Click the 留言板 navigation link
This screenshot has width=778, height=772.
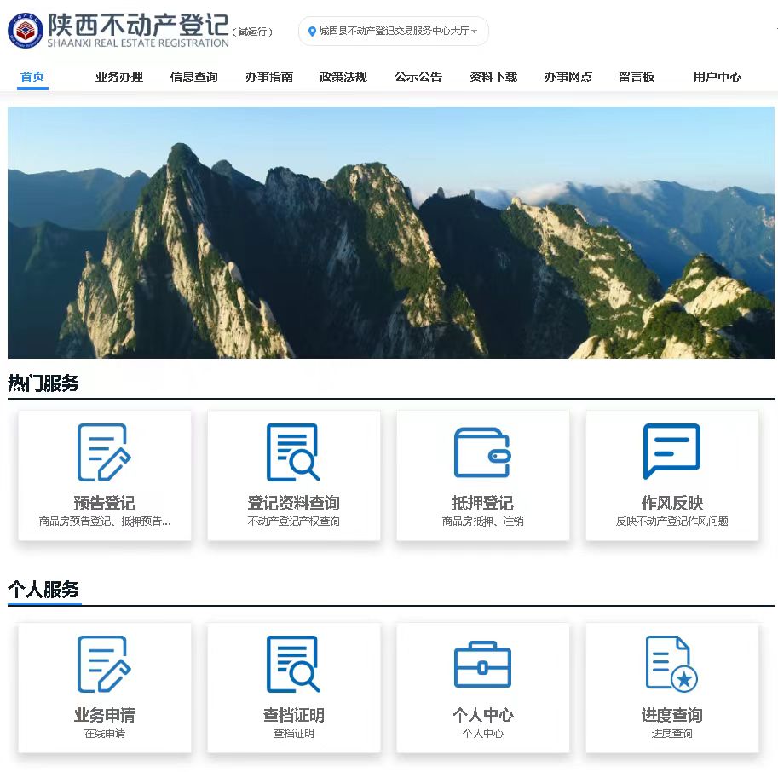(637, 77)
